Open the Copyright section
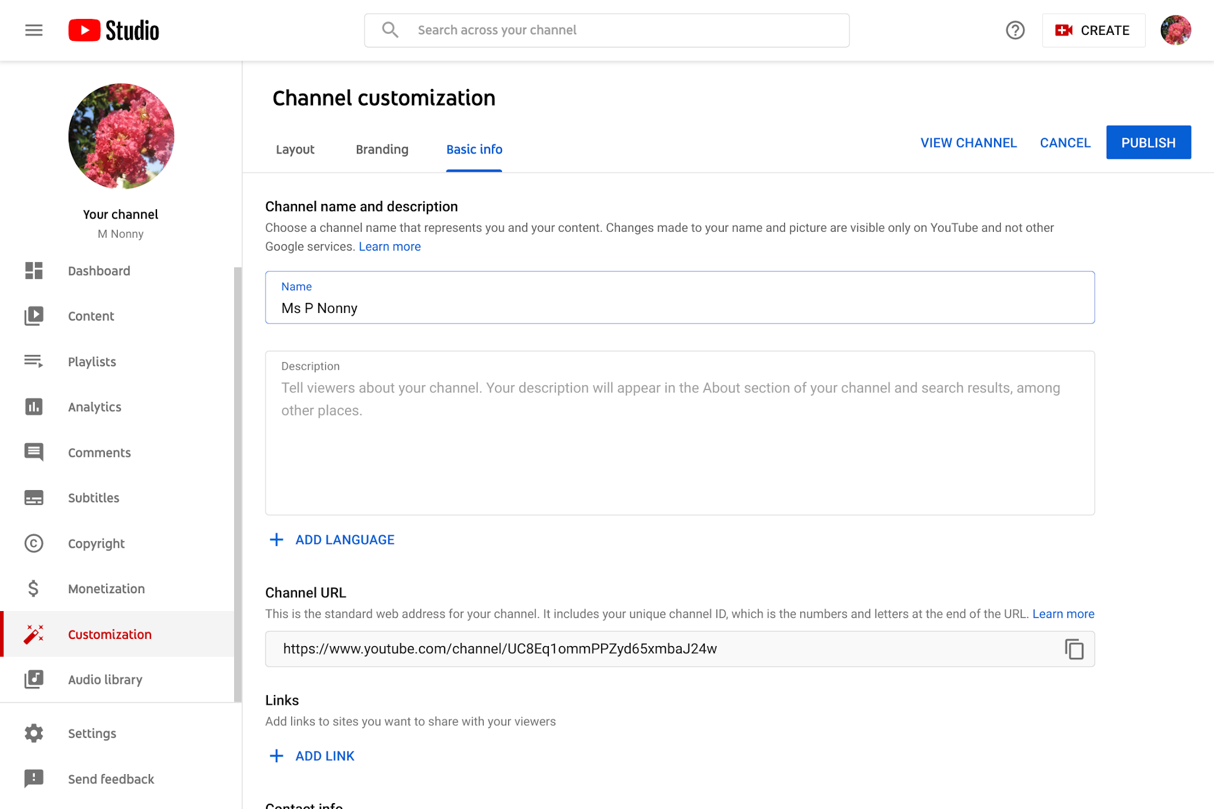 96,543
